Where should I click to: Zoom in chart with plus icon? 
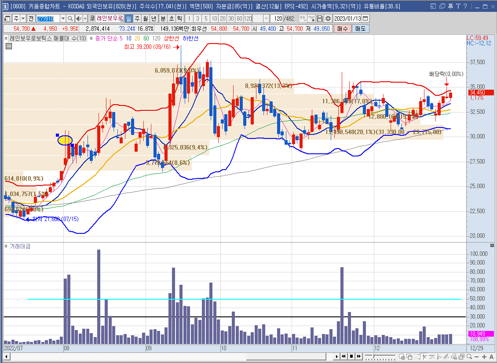pyautogui.click(x=484, y=357)
